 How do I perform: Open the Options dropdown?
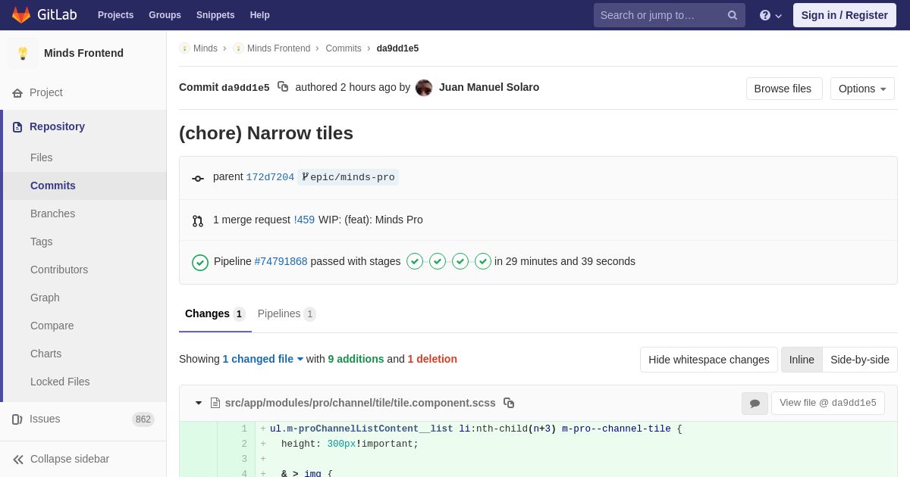click(862, 89)
